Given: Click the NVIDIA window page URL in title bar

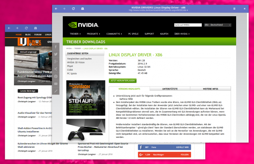Looking at the screenshot, I should point(158,10).
